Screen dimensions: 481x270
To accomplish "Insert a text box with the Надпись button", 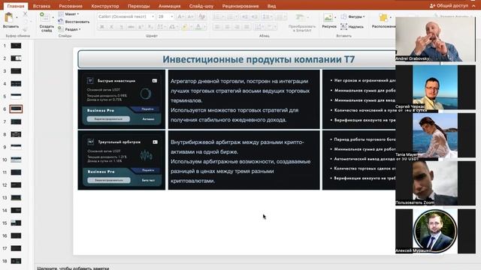I will (x=352, y=27).
